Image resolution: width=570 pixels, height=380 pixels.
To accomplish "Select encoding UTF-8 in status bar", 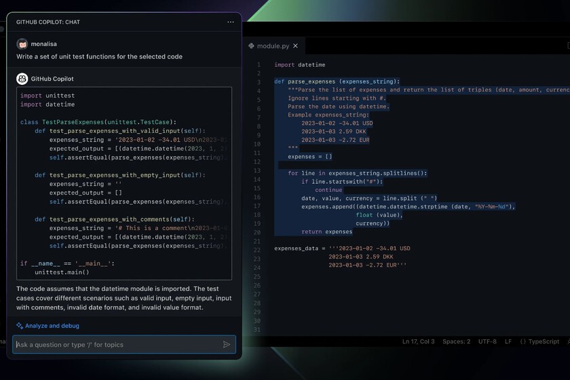I will (487, 341).
